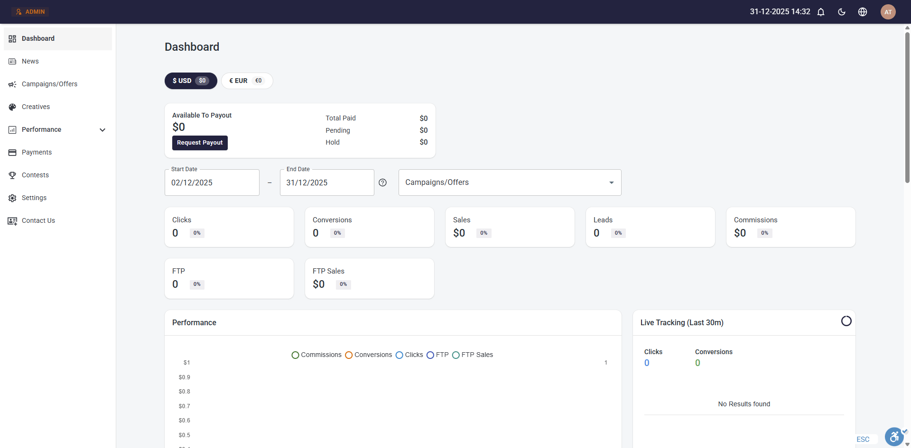This screenshot has width=911, height=448.
Task: Open Creatives from the sidebar
Action: point(36,107)
